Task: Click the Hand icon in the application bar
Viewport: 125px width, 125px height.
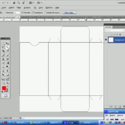Action: tap(14, 3)
